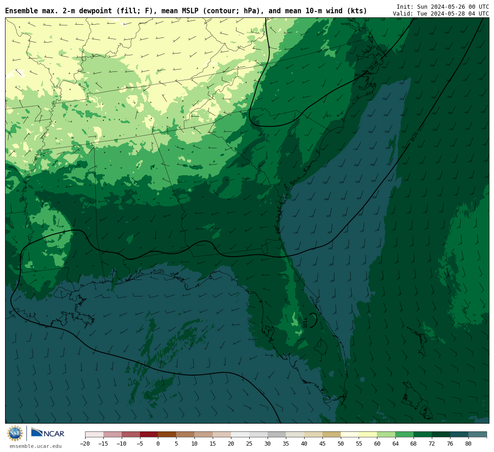
Task: Select the colorbar tick label 80
Action: (468, 443)
